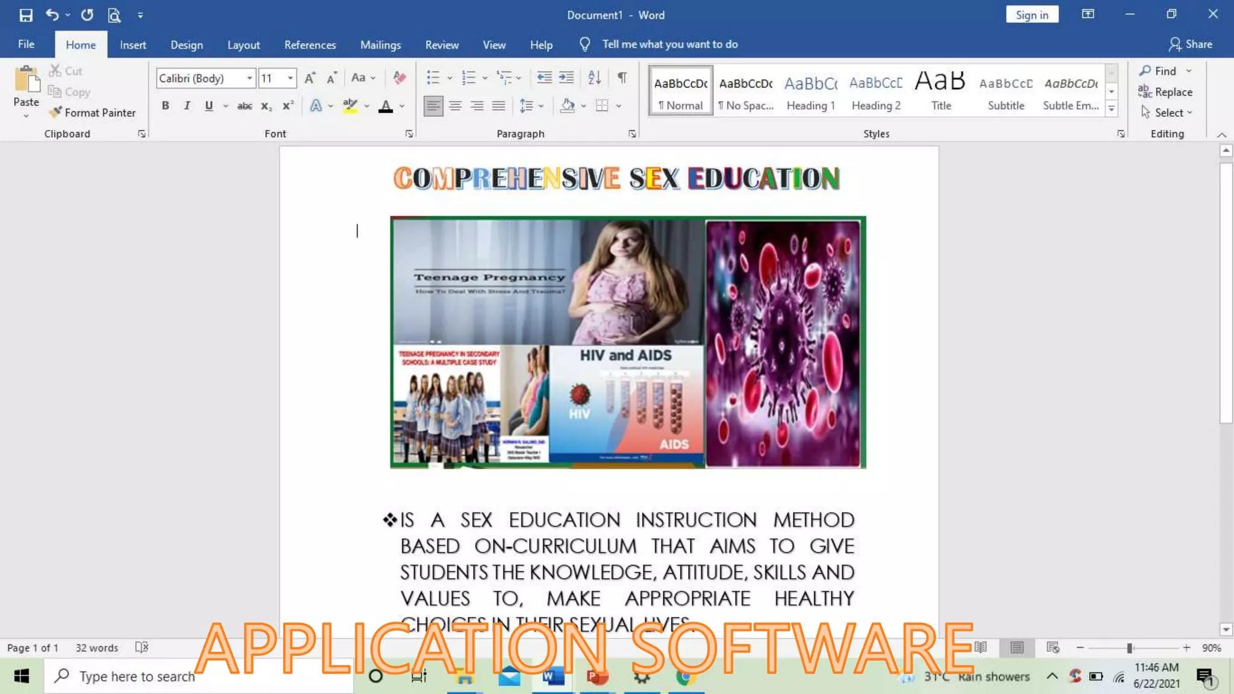Switch to Web Layout view icon
Screen dimensions: 1234x694
[x=1053, y=648]
